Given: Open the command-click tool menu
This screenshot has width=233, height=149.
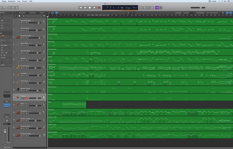Looking at the screenshot, I should [133, 13].
